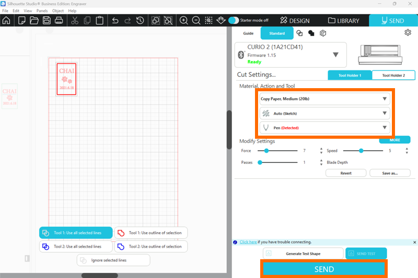Click the Home icon in the toolbar
The image size is (418, 278).
tap(6, 21)
